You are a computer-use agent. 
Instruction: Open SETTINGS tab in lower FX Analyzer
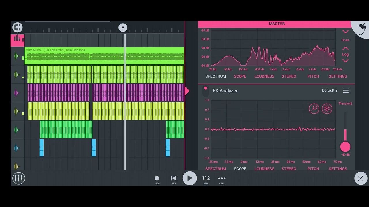338,169
